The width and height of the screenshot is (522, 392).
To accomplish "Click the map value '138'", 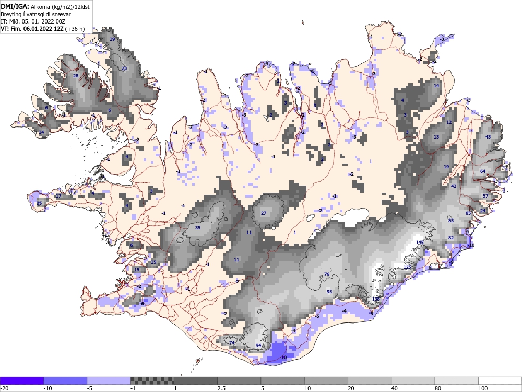I will click(376, 298).
